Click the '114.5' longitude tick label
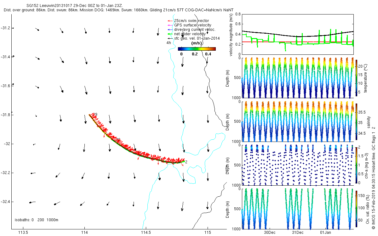Image resolution: width=378 pixels, height=236 pixels. (x=146, y=233)
